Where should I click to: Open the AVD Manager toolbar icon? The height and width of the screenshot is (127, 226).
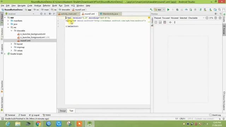[205, 10]
